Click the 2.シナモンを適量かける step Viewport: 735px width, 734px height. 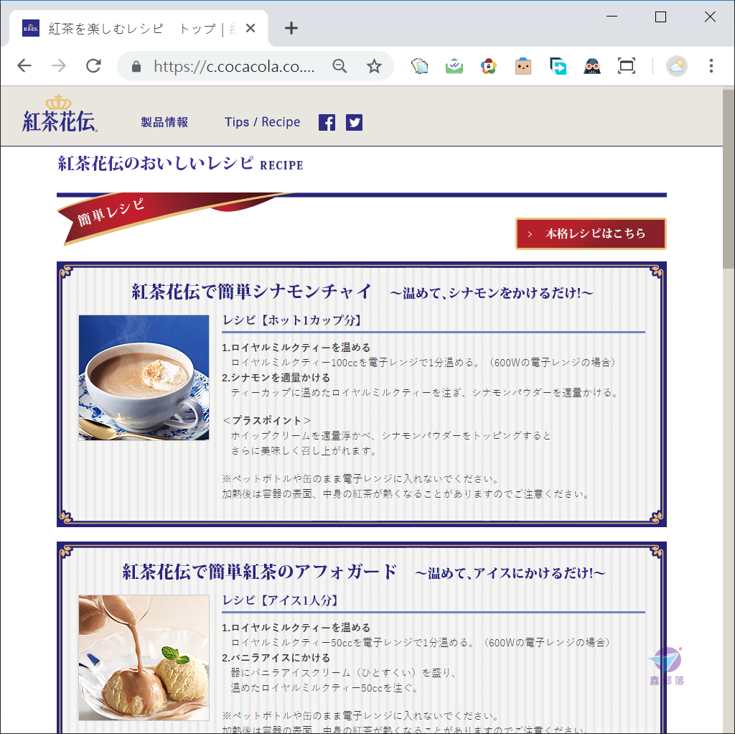(276, 378)
